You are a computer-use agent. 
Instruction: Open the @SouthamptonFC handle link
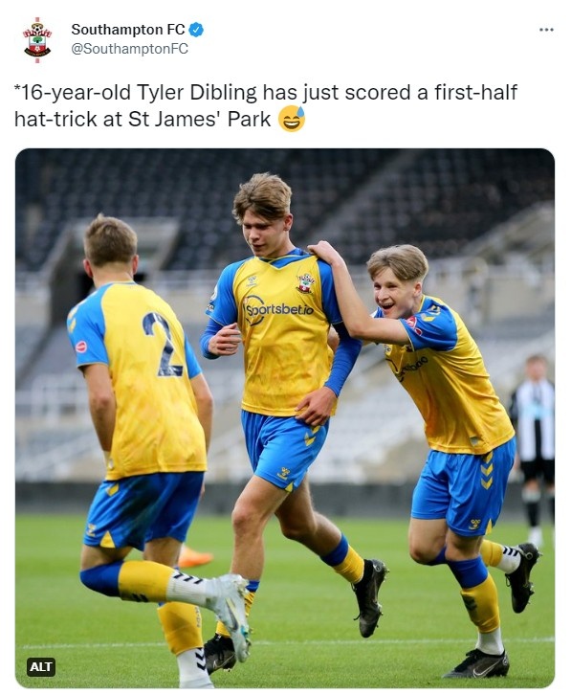click(129, 49)
